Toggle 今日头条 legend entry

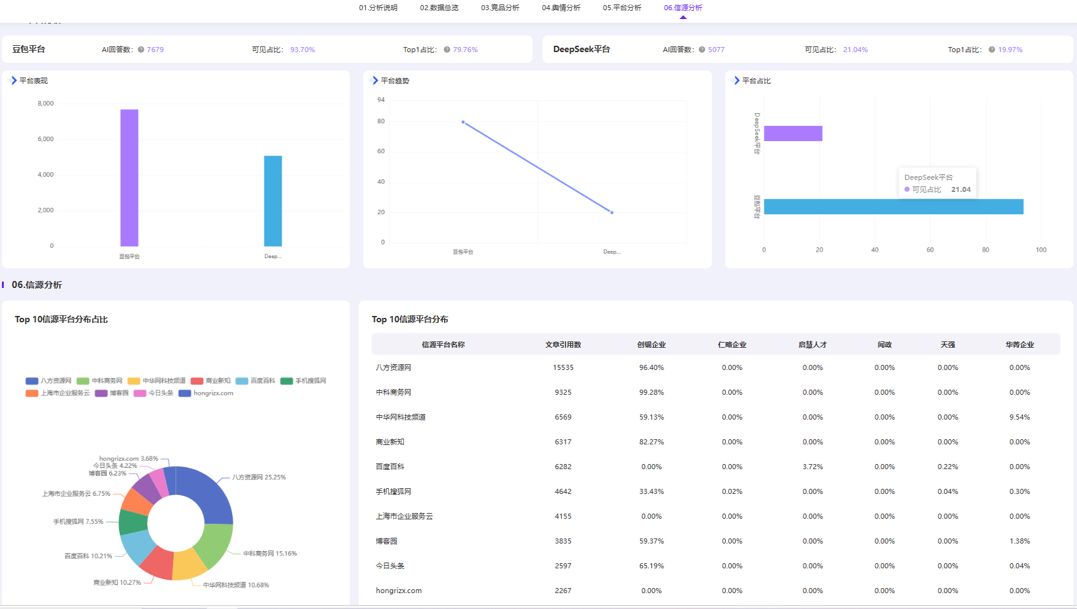click(153, 393)
